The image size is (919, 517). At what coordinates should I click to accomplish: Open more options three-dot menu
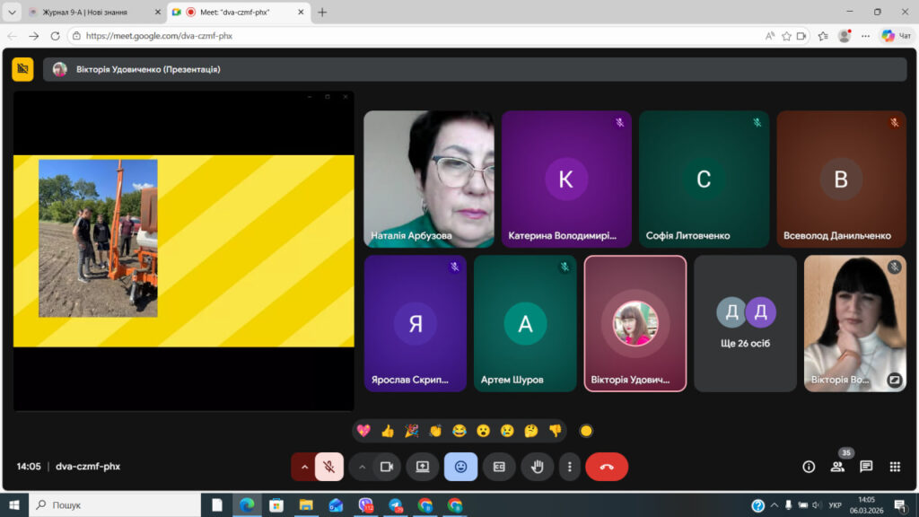pos(569,467)
